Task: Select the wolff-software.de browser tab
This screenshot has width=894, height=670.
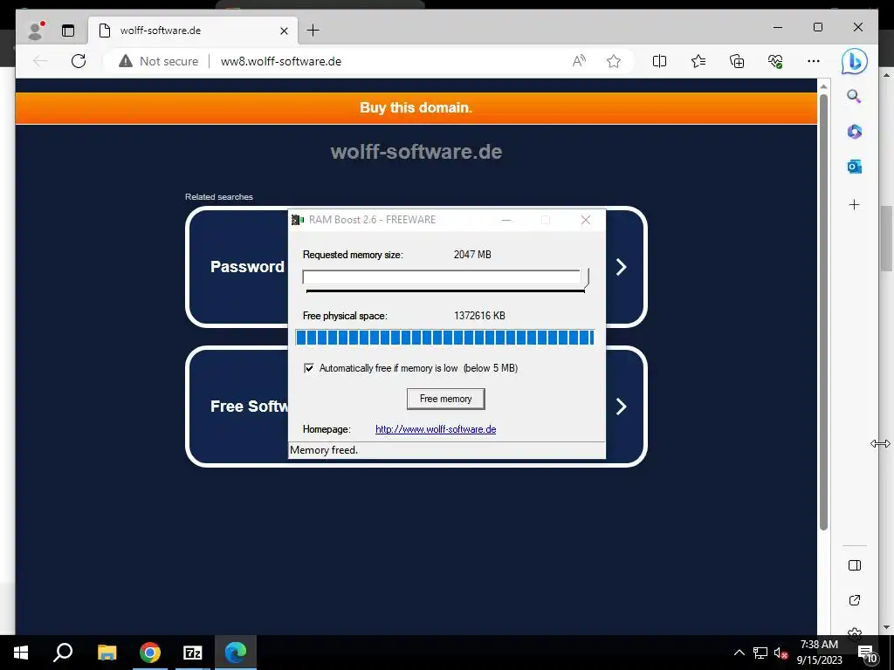Action: pyautogui.click(x=193, y=31)
